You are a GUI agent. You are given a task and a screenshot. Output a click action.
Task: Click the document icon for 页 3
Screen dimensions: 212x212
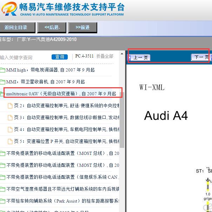click(x=10, y=118)
